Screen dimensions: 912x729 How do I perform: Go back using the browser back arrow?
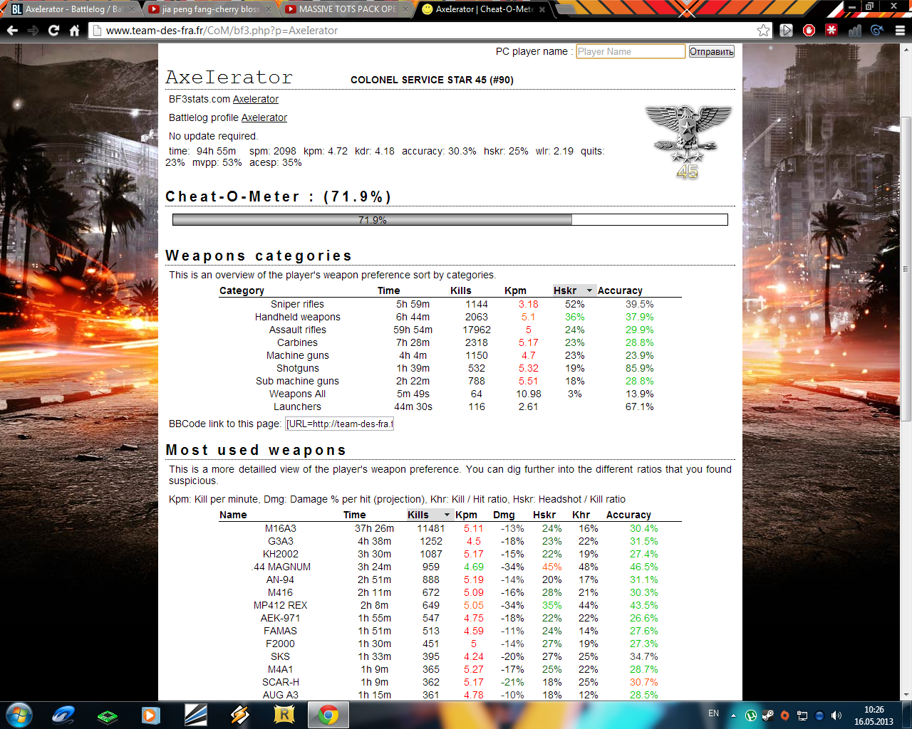point(12,31)
